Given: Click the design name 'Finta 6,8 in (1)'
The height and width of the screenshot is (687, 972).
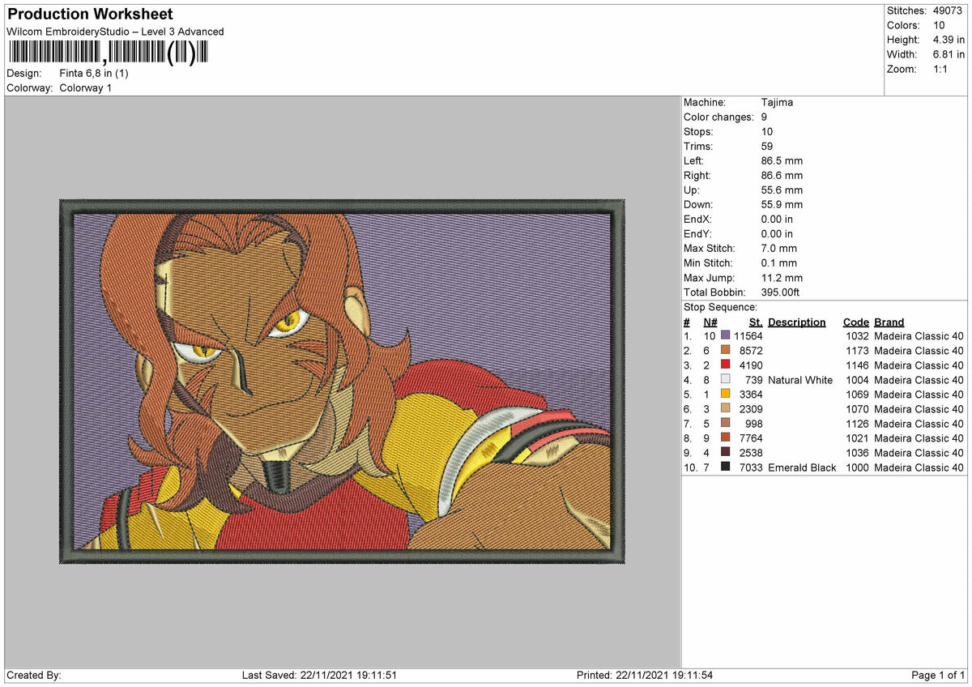Looking at the screenshot, I should click(94, 73).
